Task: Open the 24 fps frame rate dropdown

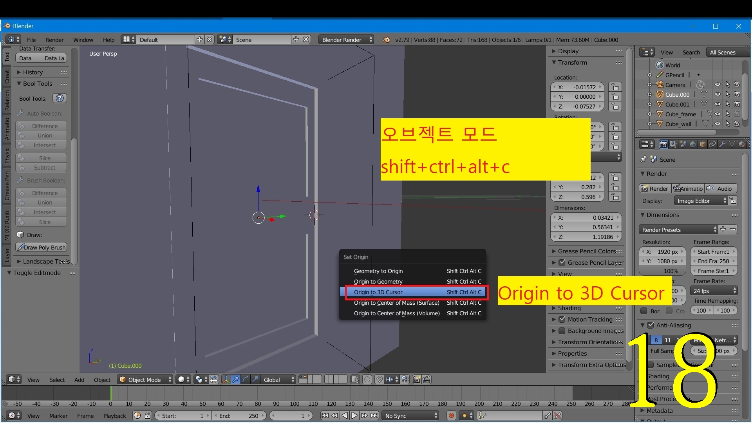Action: pos(714,291)
